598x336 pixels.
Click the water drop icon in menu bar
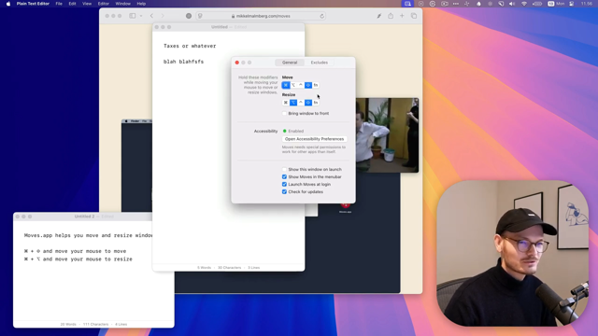pyautogui.click(x=478, y=4)
